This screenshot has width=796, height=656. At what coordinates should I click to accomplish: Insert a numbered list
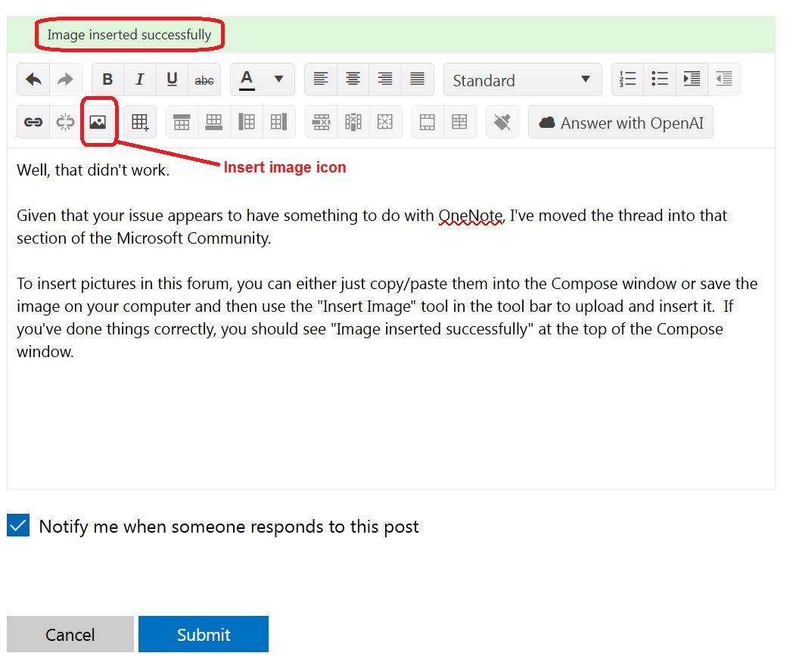[627, 79]
